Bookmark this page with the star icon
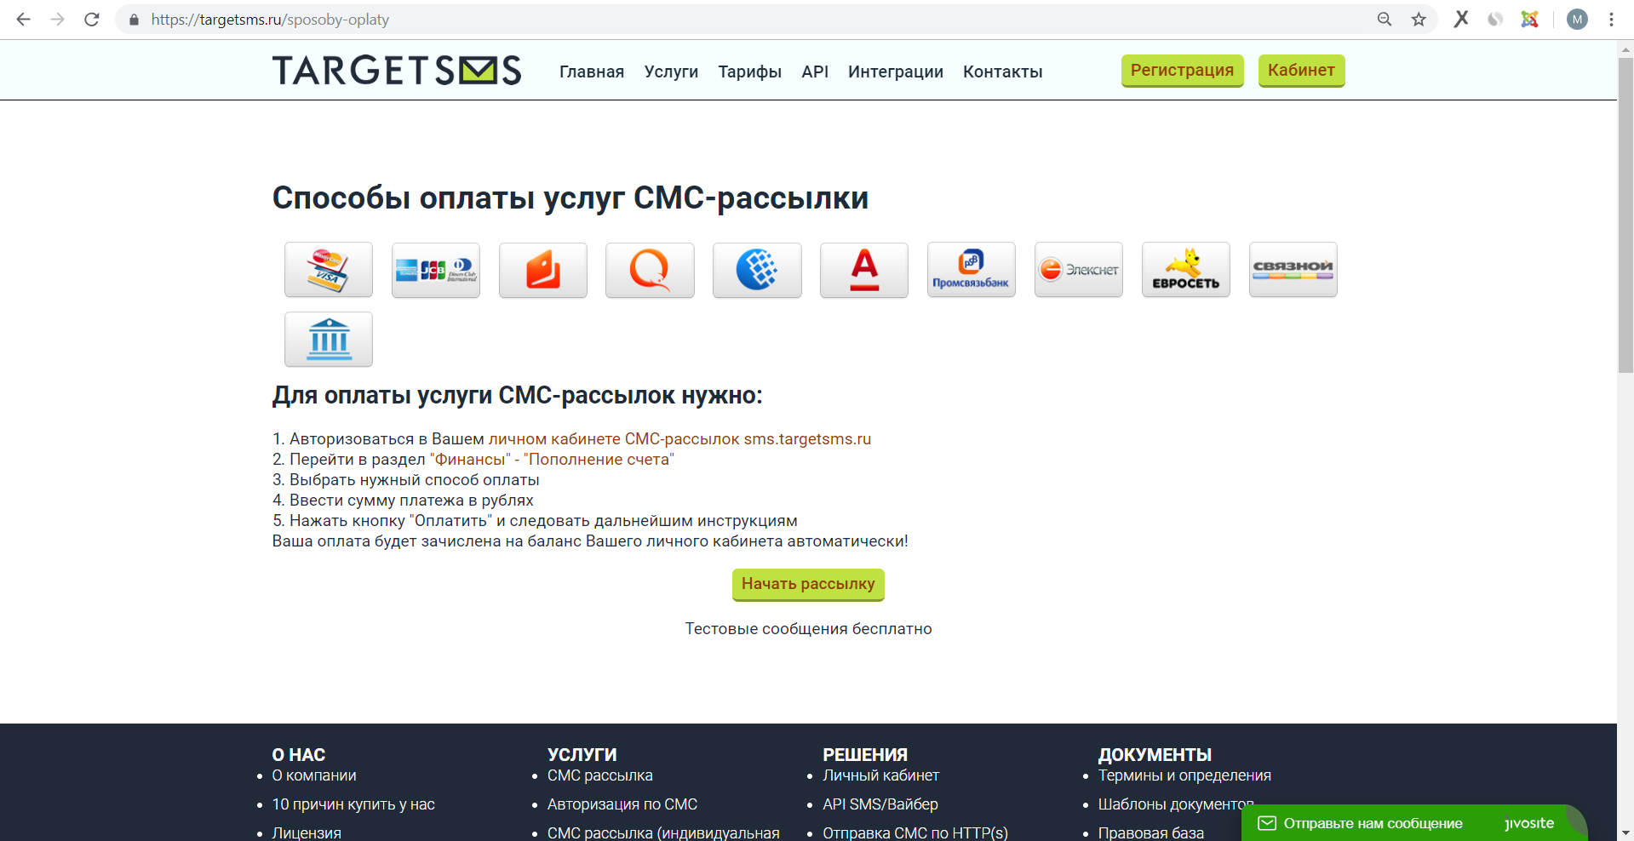The height and width of the screenshot is (841, 1634). tap(1419, 20)
